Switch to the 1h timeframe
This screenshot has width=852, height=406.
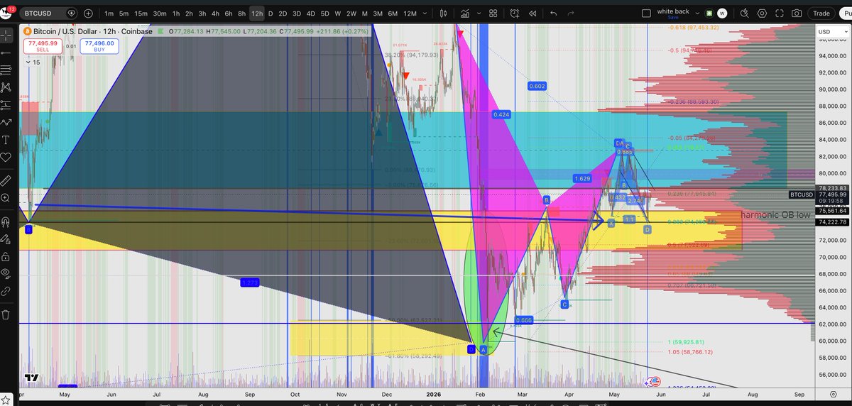[176, 13]
